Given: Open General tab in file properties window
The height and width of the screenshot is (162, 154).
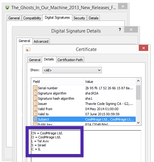Looking at the screenshot, I should 14,18.
